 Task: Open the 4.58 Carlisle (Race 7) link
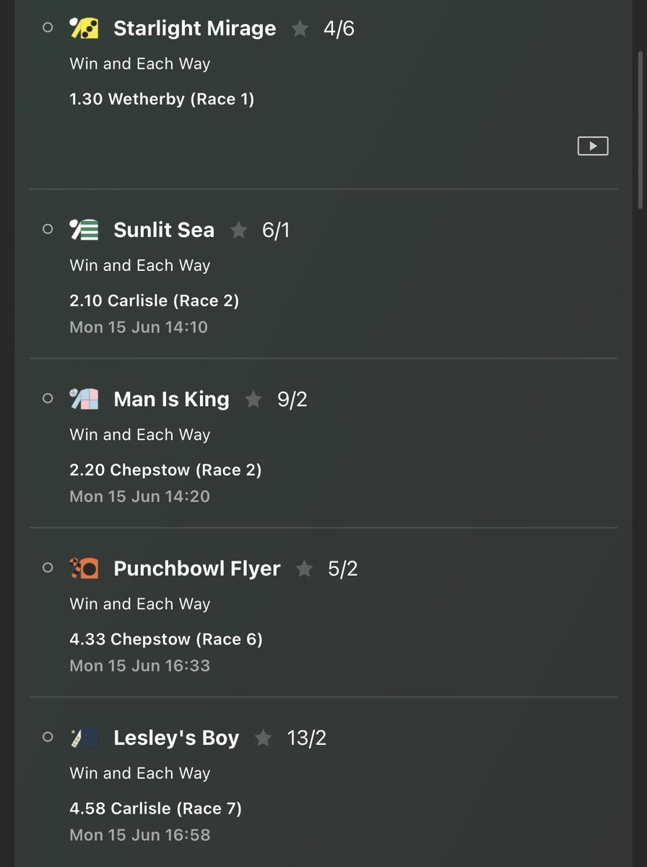pyautogui.click(x=155, y=808)
